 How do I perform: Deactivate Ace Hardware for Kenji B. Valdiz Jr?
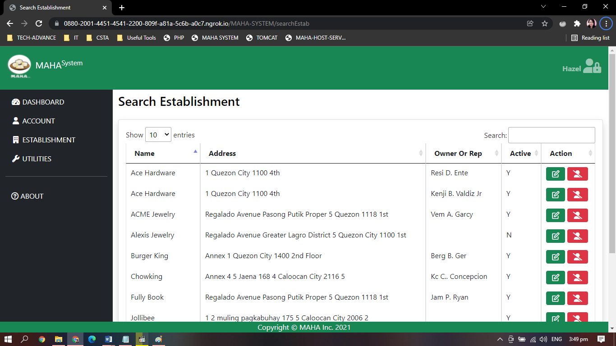coord(578,195)
